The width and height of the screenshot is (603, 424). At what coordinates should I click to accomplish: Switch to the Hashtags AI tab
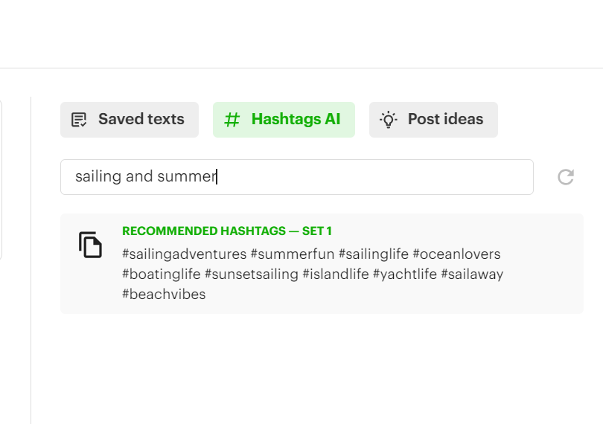(x=284, y=120)
